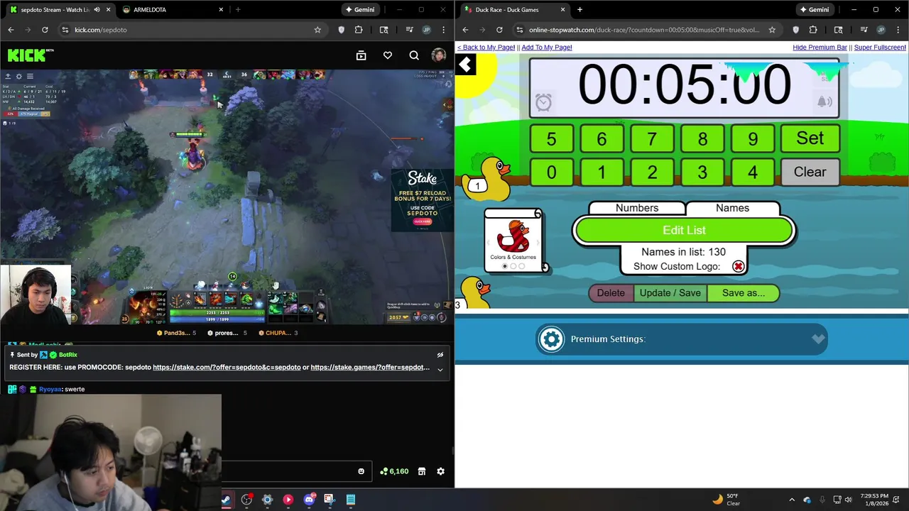The width and height of the screenshot is (909, 511).
Task: Click Back to My Page link
Action: pos(486,48)
